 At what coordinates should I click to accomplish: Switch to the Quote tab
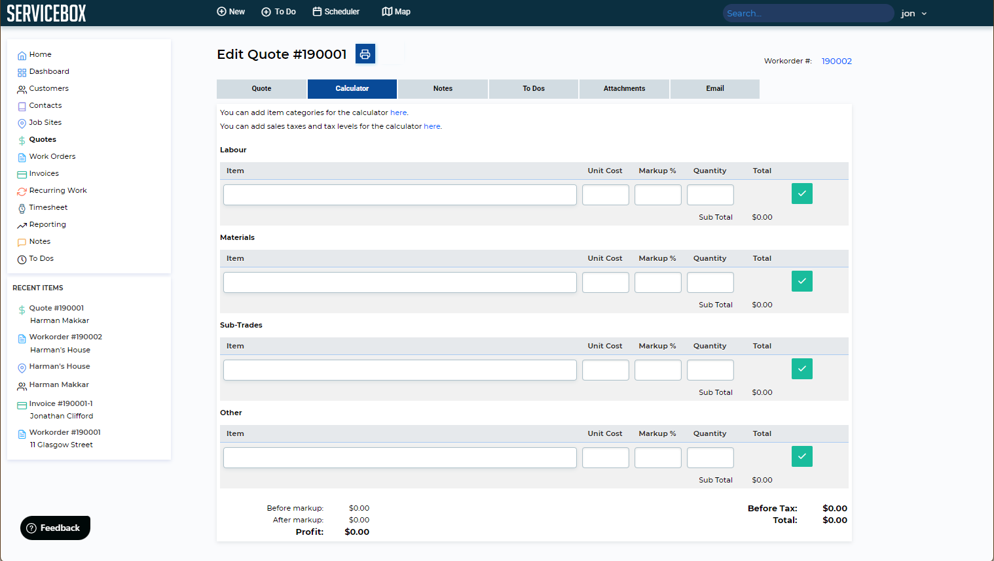[261, 89]
